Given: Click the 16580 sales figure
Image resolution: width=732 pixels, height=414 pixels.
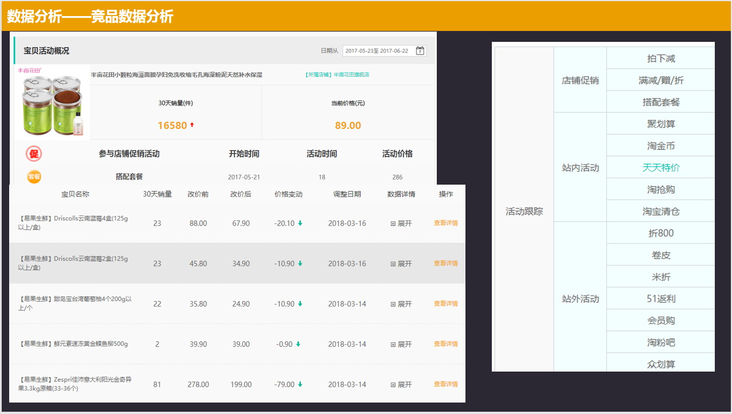Looking at the screenshot, I should coord(172,125).
